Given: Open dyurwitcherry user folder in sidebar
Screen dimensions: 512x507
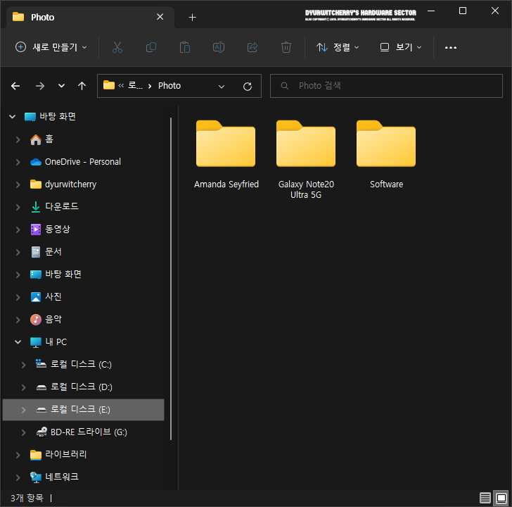Looking at the screenshot, I should pyautogui.click(x=63, y=184).
